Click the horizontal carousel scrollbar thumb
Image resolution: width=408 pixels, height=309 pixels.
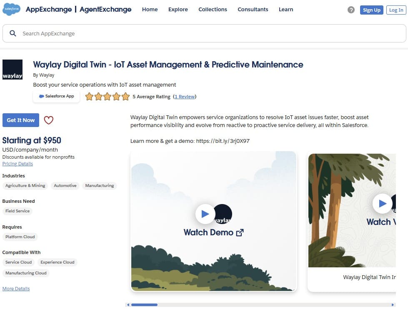144,305
